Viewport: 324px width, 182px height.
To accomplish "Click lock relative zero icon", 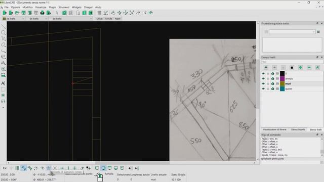I will 88,168.
